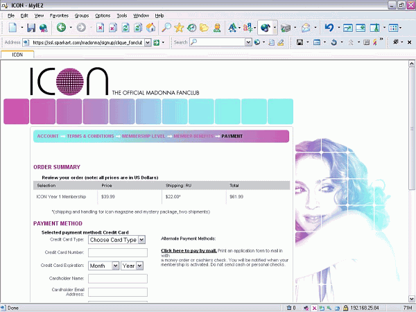Viewport: 416px width, 312px height.
Task: Open Favorites star icon
Action: 179,28
